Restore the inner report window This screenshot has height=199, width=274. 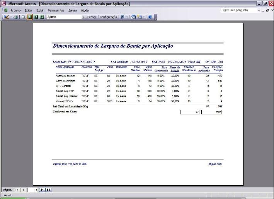(x=267, y=10)
